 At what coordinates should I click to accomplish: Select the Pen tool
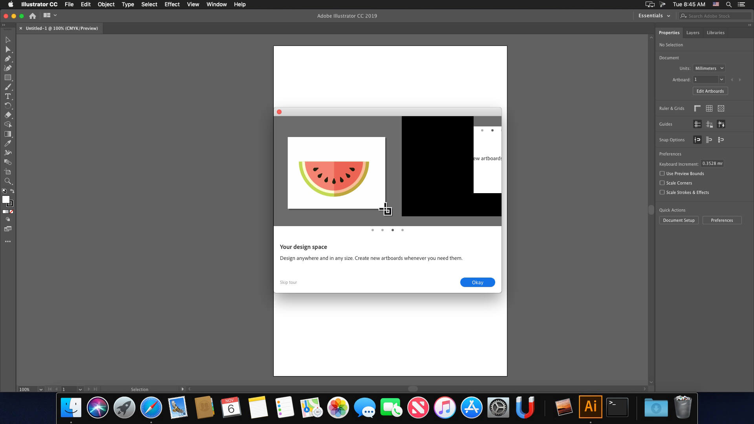(7, 58)
